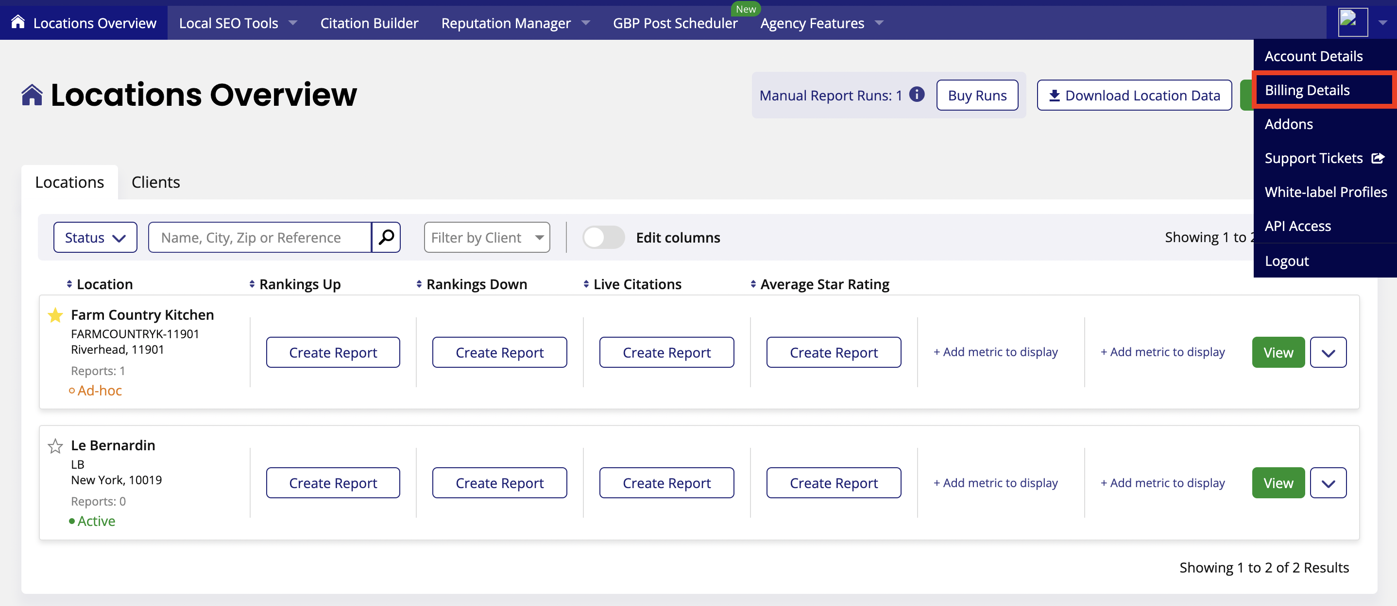Toggle the Edit columns switch
Viewport: 1397px width, 606px height.
point(604,237)
